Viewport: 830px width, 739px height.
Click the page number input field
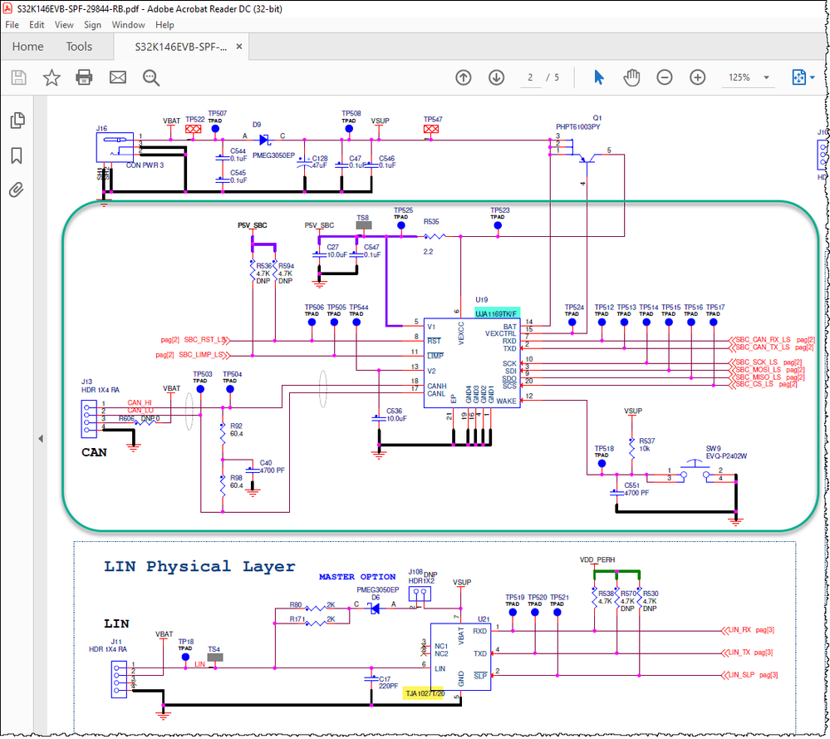(x=530, y=76)
